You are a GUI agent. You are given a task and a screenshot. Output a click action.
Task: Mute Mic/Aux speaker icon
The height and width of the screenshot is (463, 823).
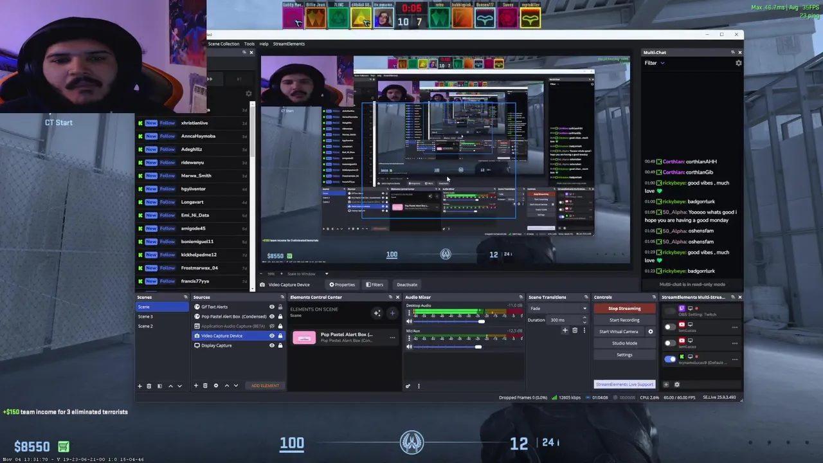point(409,347)
